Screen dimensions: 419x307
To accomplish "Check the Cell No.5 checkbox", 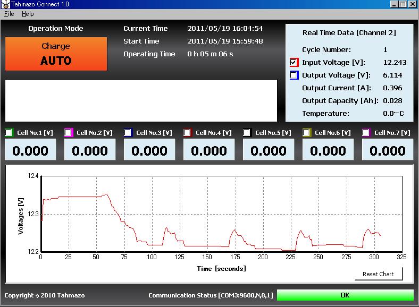I will tap(247, 133).
